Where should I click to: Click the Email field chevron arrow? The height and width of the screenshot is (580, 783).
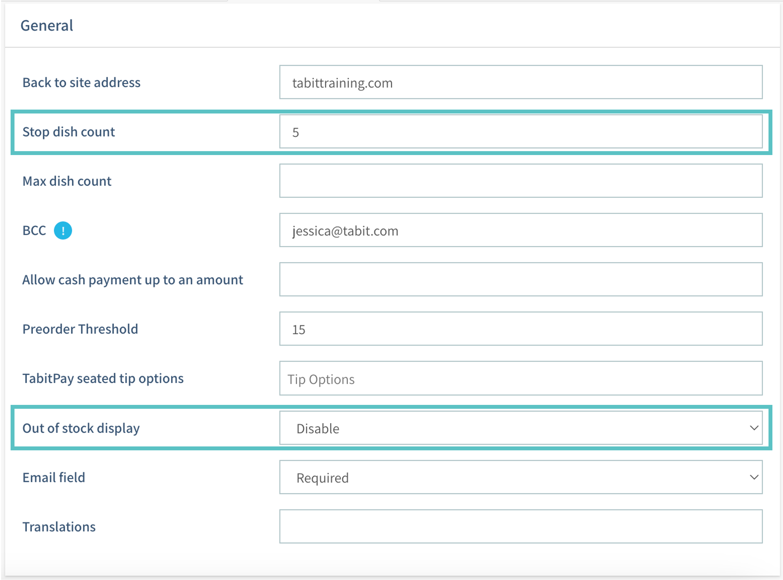pos(753,477)
